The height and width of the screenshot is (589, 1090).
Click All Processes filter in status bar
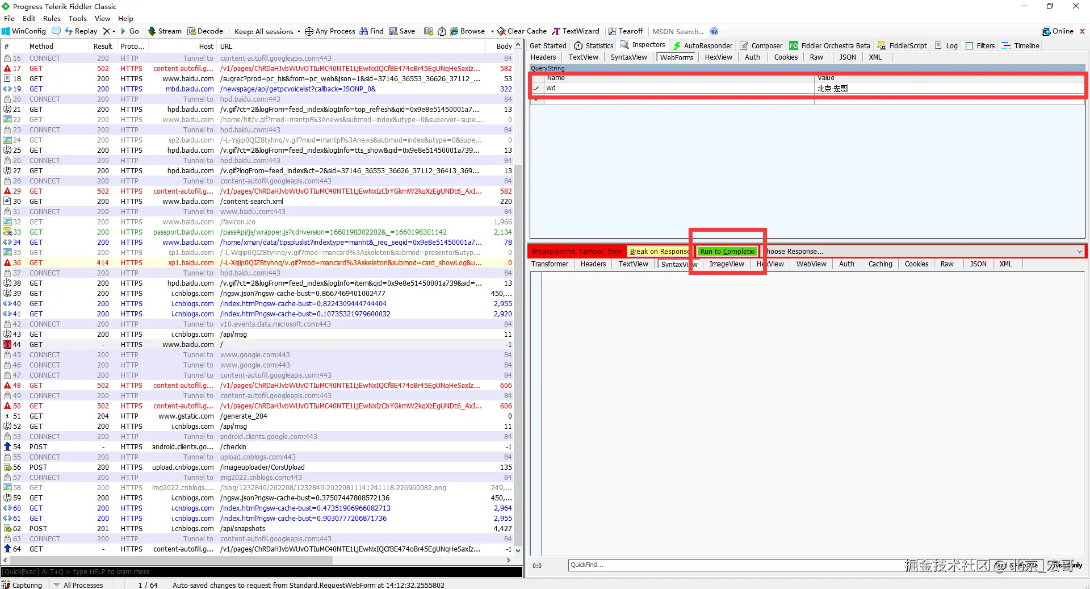[78, 585]
